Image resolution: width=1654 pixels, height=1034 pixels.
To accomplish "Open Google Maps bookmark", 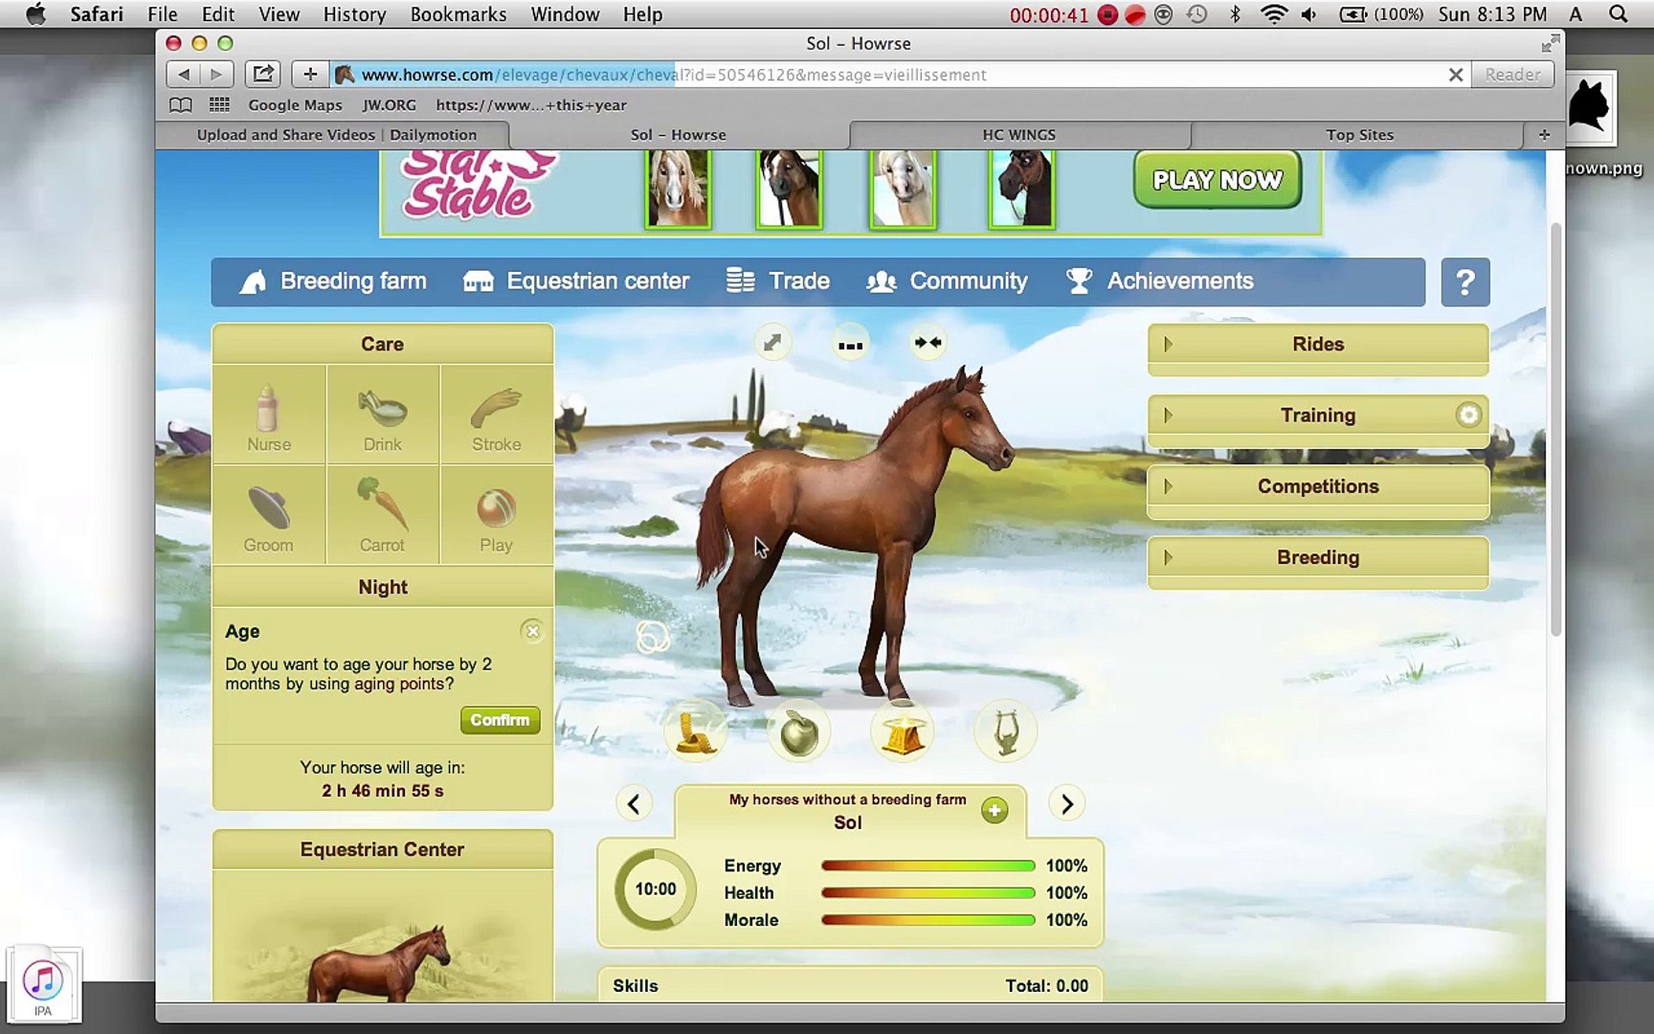I will tap(295, 105).
